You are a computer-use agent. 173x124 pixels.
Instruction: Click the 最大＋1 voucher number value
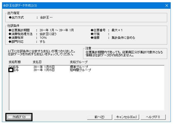(117, 30)
